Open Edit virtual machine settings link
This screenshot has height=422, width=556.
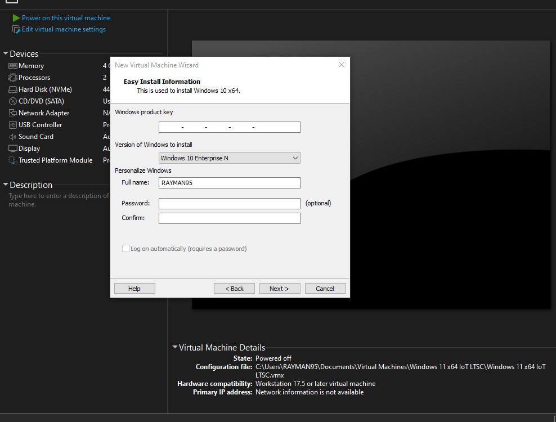click(x=64, y=29)
